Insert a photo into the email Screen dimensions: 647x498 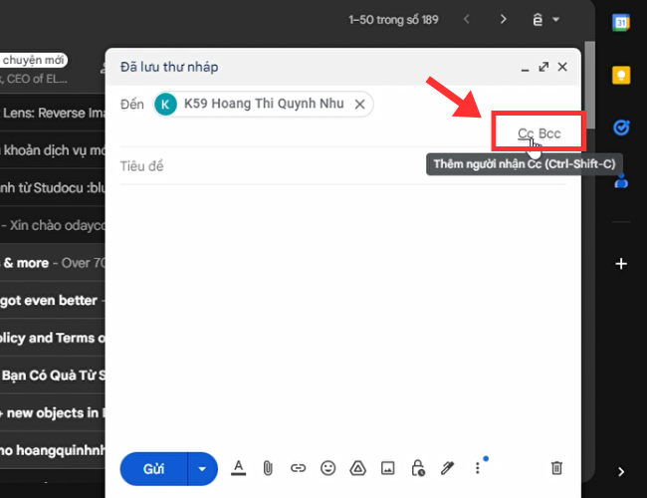coord(387,467)
